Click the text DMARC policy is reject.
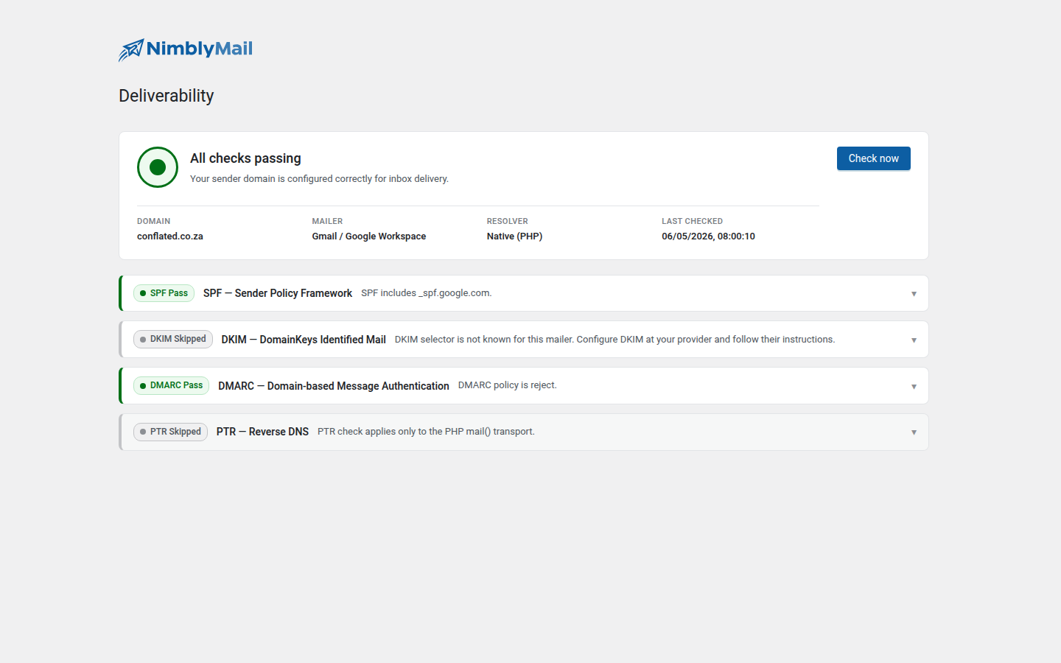The image size is (1061, 663). tap(508, 385)
